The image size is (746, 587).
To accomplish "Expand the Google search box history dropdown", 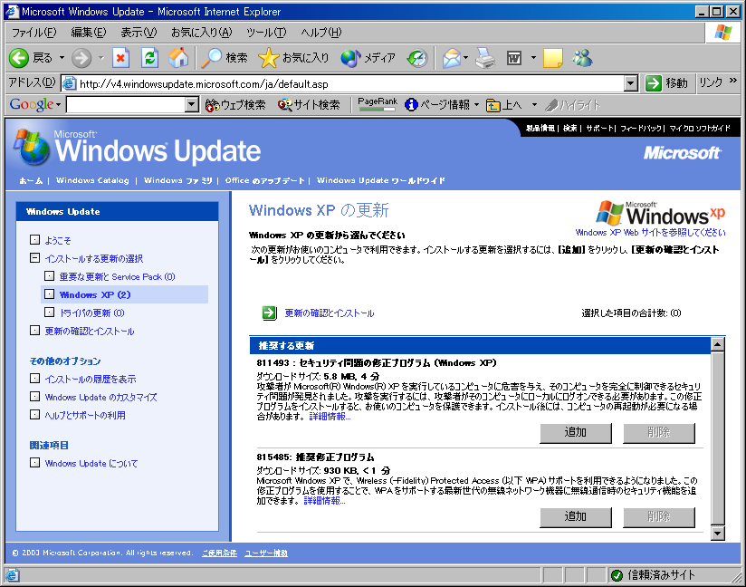I will (x=192, y=105).
